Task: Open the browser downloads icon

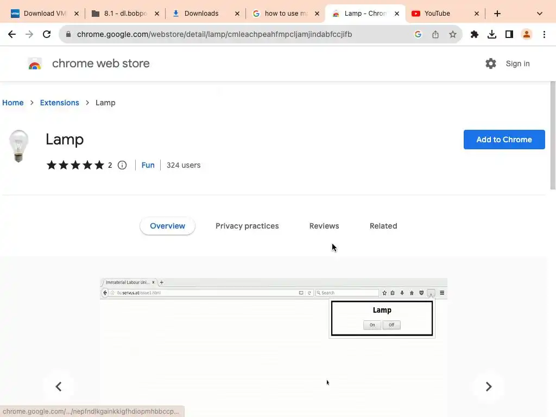Action: point(492,34)
